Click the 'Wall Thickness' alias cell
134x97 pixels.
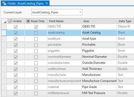99,69
